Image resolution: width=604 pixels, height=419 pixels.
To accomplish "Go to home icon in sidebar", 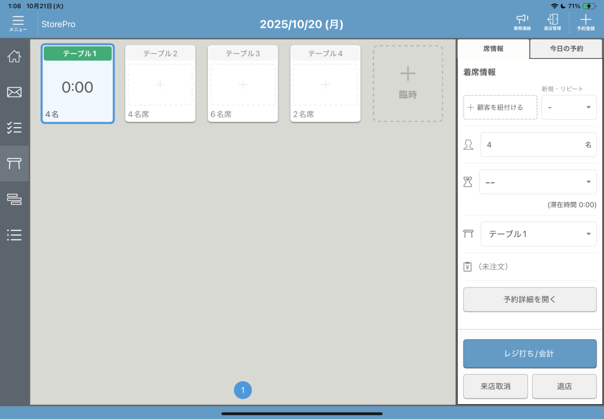I will tap(14, 56).
